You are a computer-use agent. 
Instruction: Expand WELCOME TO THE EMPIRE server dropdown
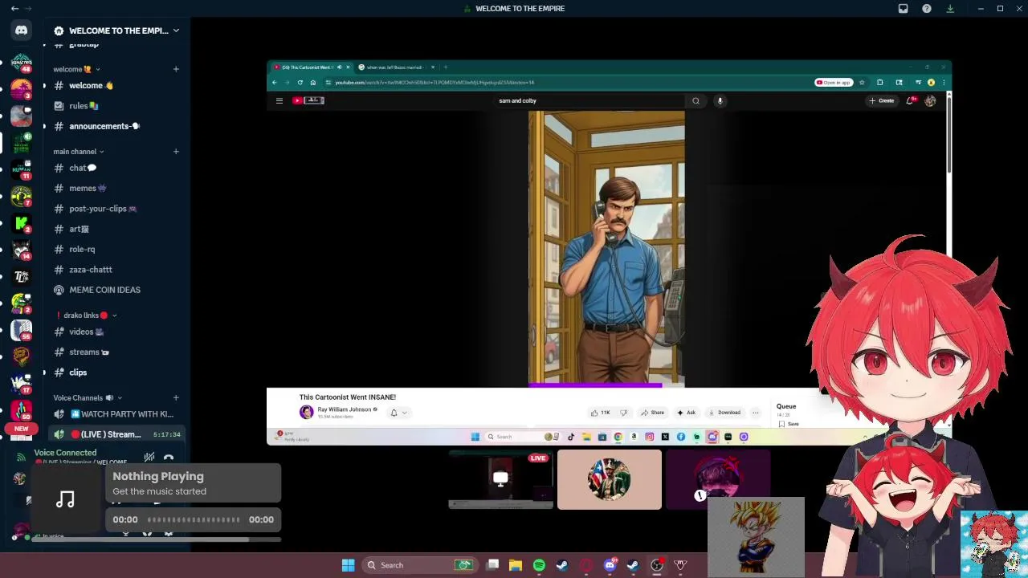[176, 31]
